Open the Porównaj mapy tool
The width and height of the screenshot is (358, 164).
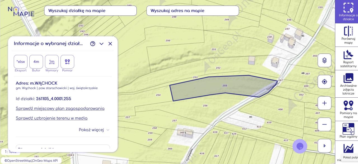pyautogui.click(x=348, y=35)
